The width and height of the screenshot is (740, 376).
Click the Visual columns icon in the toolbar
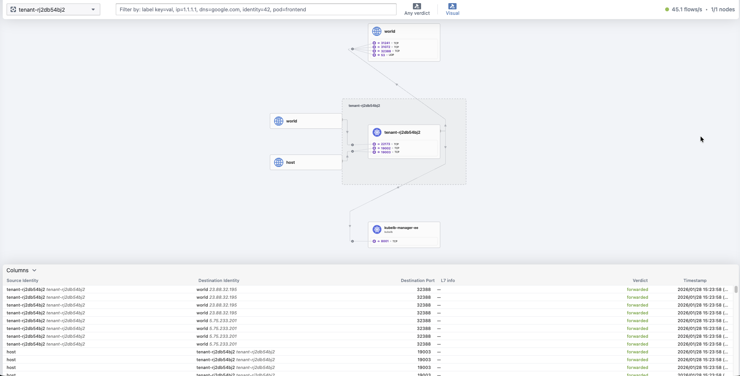point(452,6)
